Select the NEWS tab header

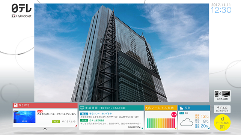pos(45,105)
